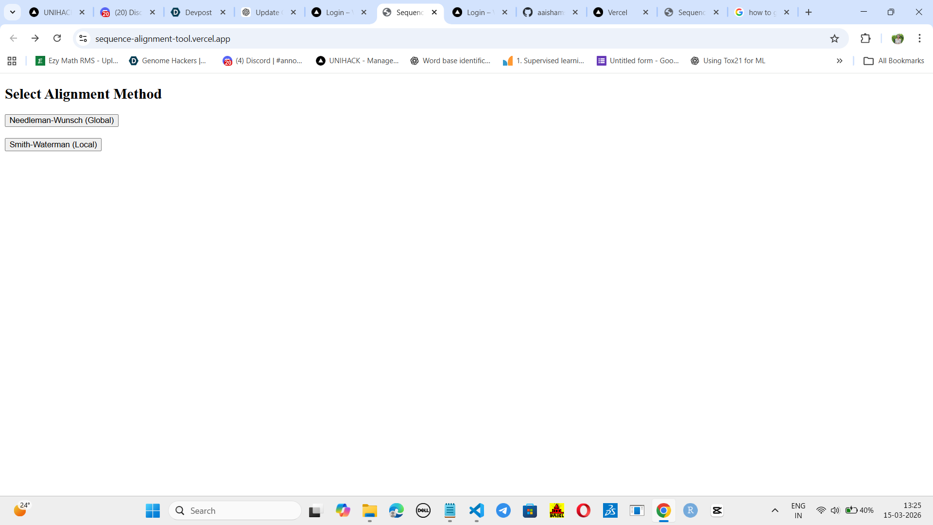The image size is (933, 525).
Task: Expand hidden system tray icons
Action: tap(775, 510)
